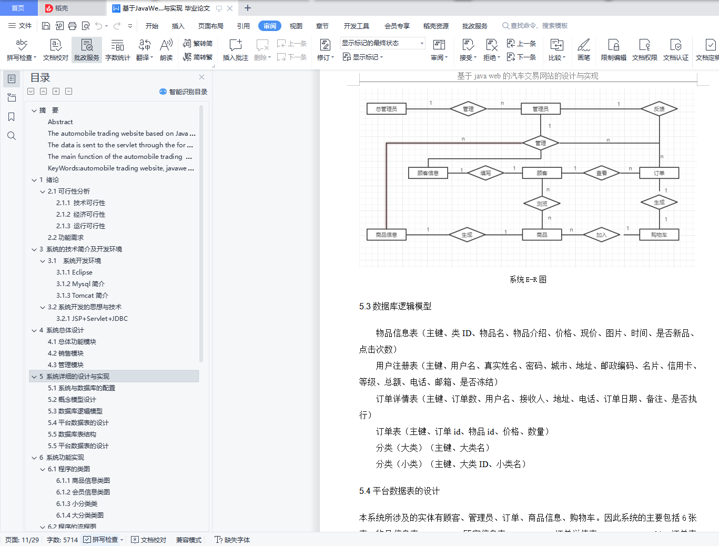The height and width of the screenshot is (546, 719).
Task: Open a new tab with the plus button
Action: (x=248, y=8)
